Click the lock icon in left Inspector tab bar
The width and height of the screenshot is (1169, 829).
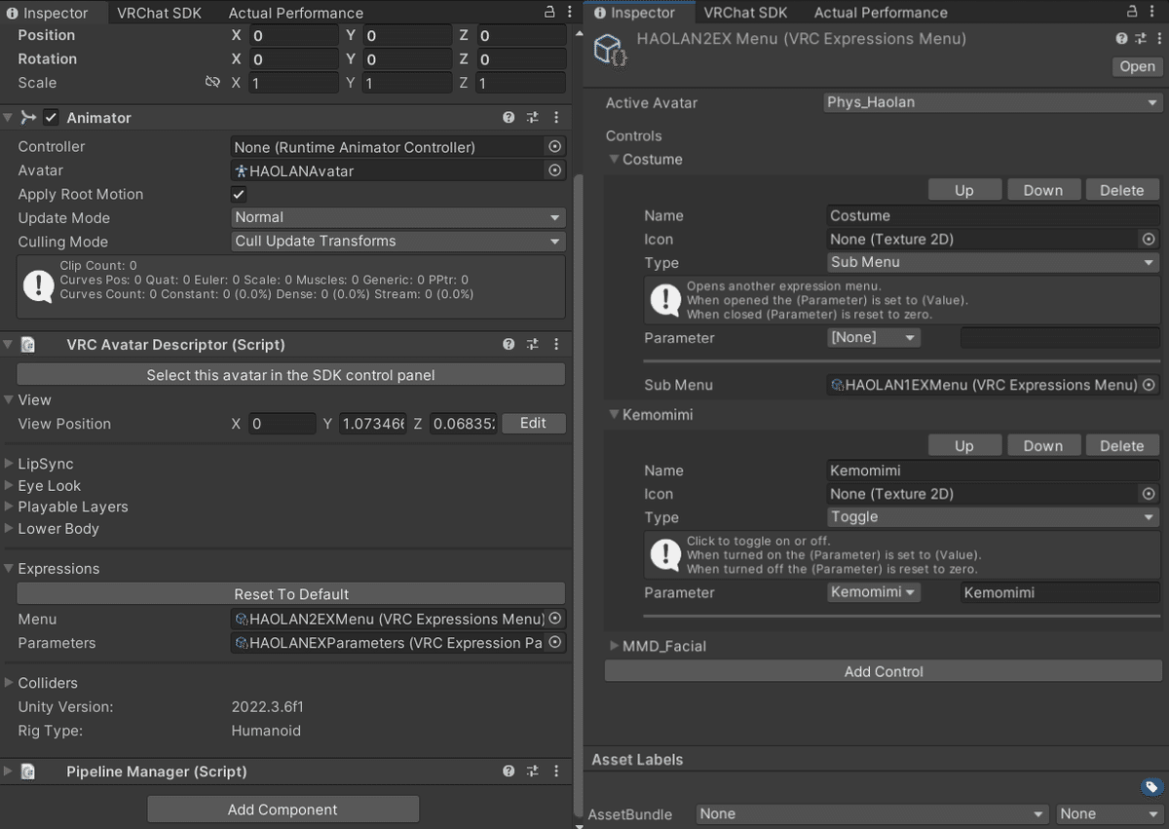tap(549, 13)
